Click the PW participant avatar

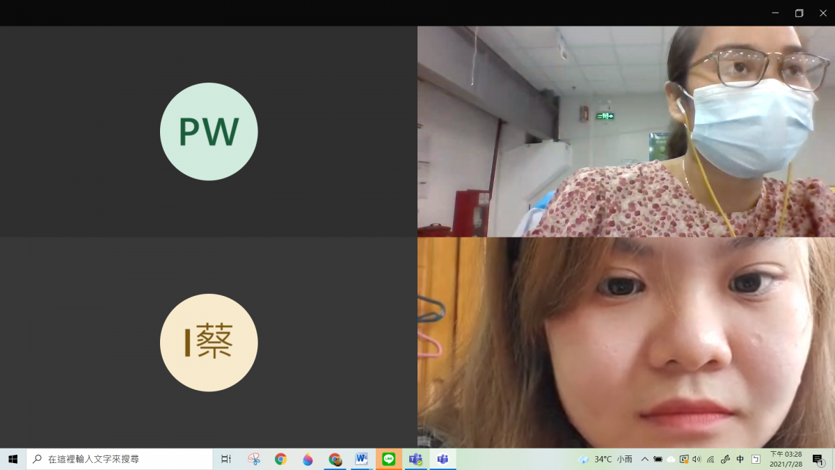(209, 132)
